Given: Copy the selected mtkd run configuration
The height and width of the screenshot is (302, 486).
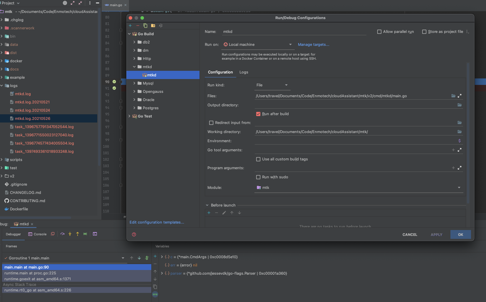Looking at the screenshot, I should pos(145,26).
